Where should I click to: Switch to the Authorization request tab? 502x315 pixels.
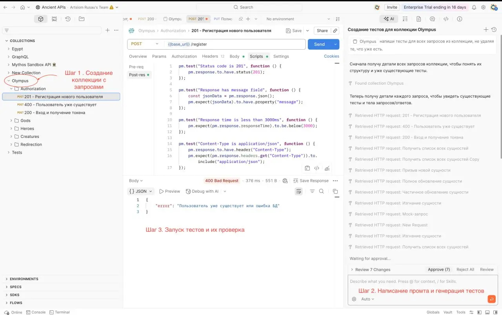(184, 56)
